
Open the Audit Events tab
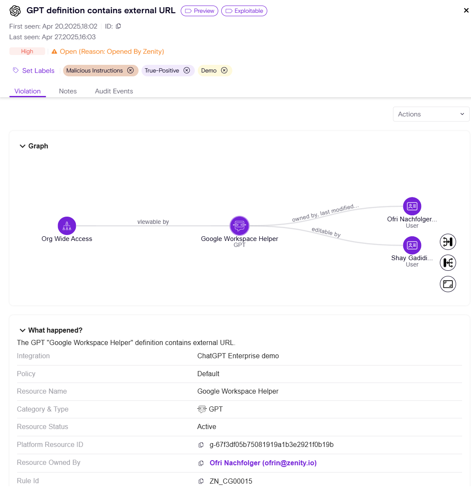click(114, 91)
